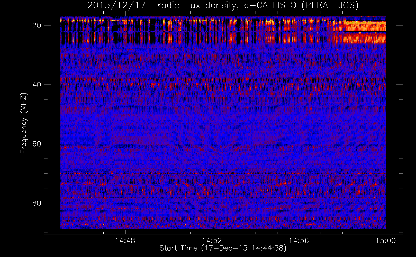Click the spectrogram at 14:48 and 40 MHz
The width and height of the screenshot is (416, 257).
coord(125,85)
